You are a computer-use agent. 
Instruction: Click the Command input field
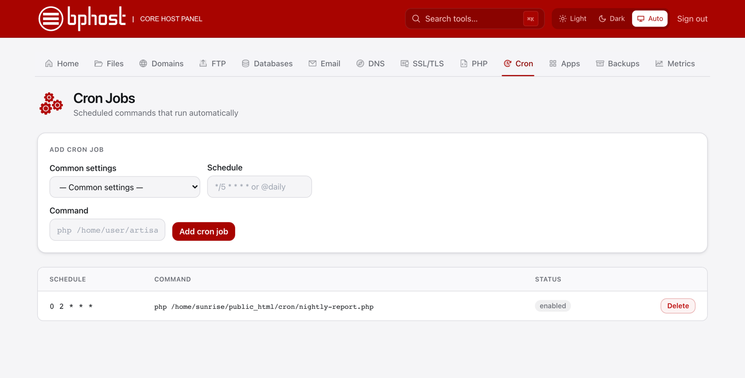(x=107, y=230)
